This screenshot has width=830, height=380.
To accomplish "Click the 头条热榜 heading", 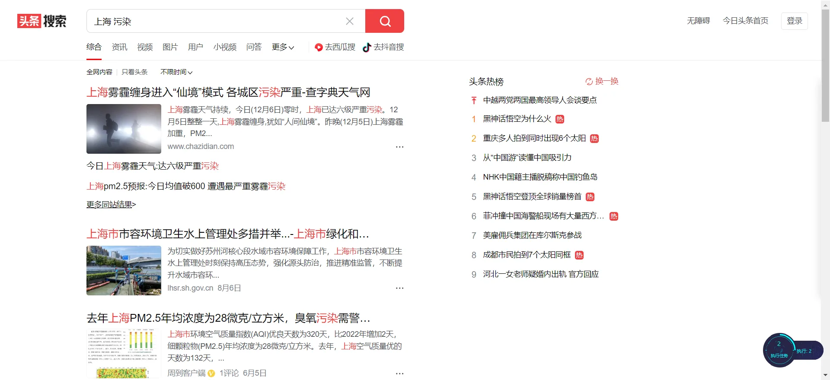I will 486,82.
